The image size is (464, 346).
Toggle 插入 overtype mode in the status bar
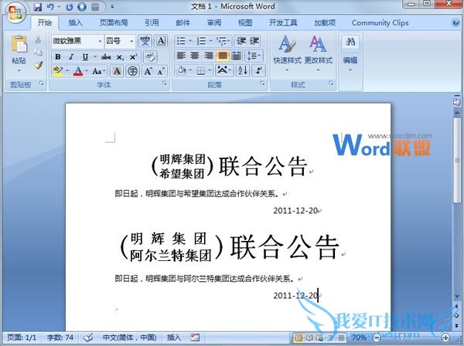coord(174,338)
